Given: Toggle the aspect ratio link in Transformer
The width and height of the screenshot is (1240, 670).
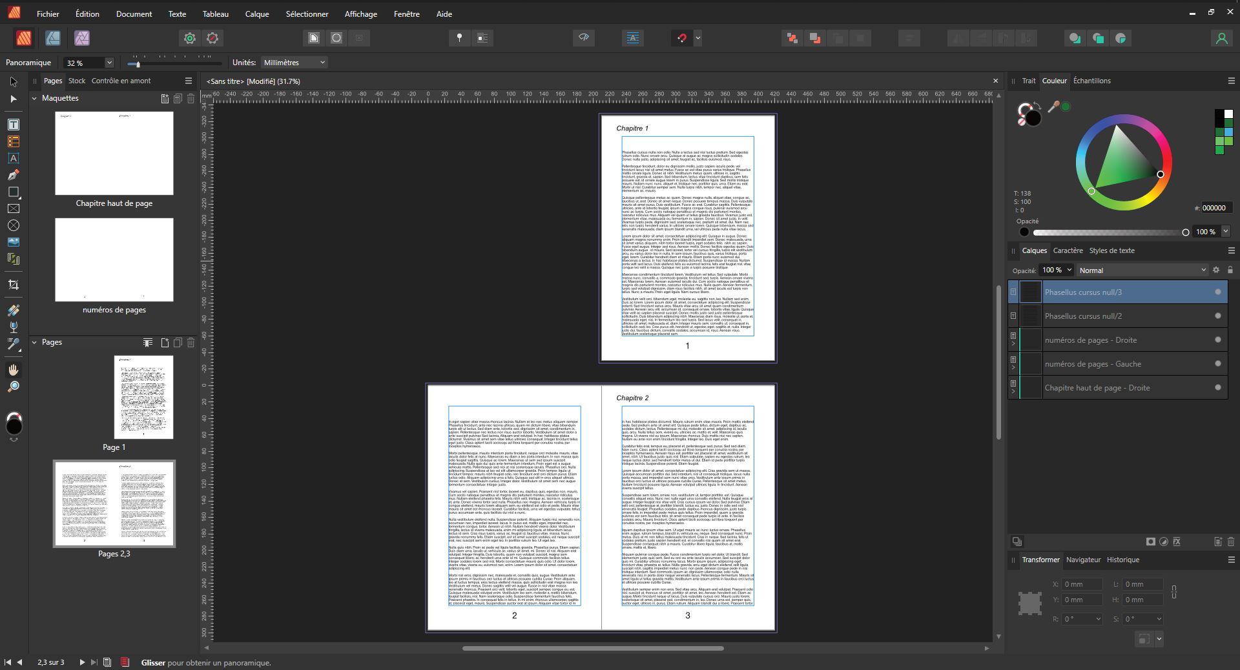Looking at the screenshot, I should click(x=1174, y=592).
